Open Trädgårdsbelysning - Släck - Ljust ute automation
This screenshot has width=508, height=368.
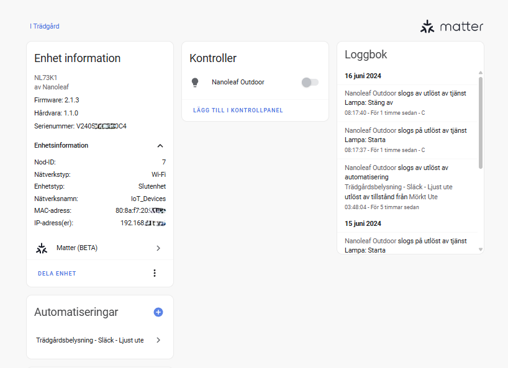100,340
